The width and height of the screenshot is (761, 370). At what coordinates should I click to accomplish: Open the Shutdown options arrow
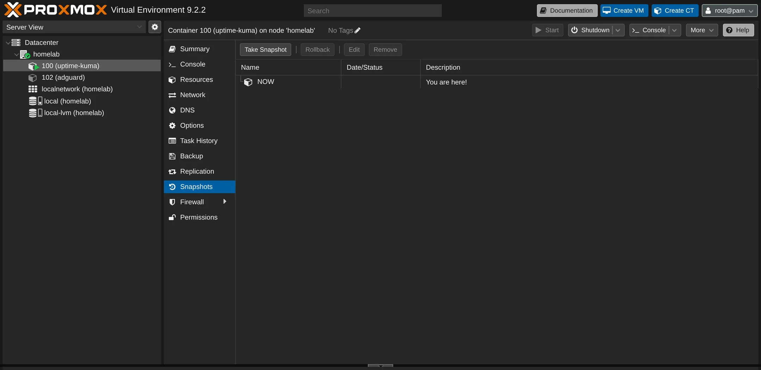tap(618, 30)
